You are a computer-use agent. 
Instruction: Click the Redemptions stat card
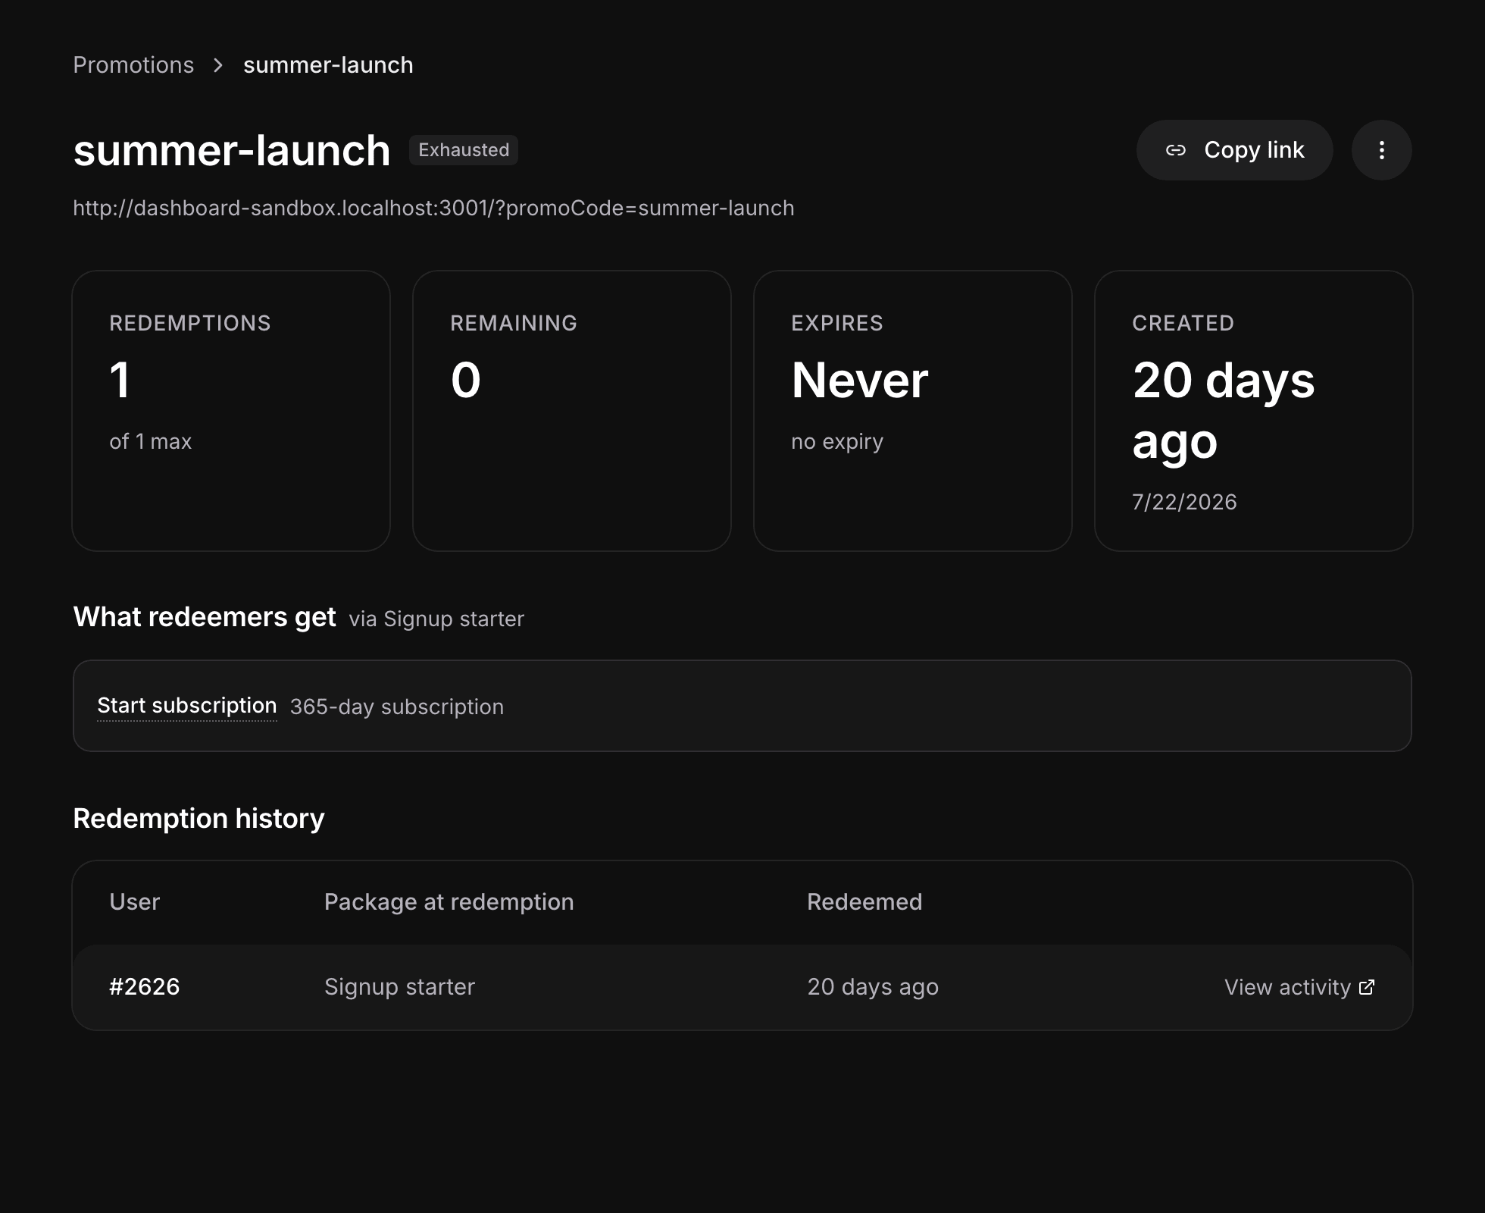click(x=231, y=411)
